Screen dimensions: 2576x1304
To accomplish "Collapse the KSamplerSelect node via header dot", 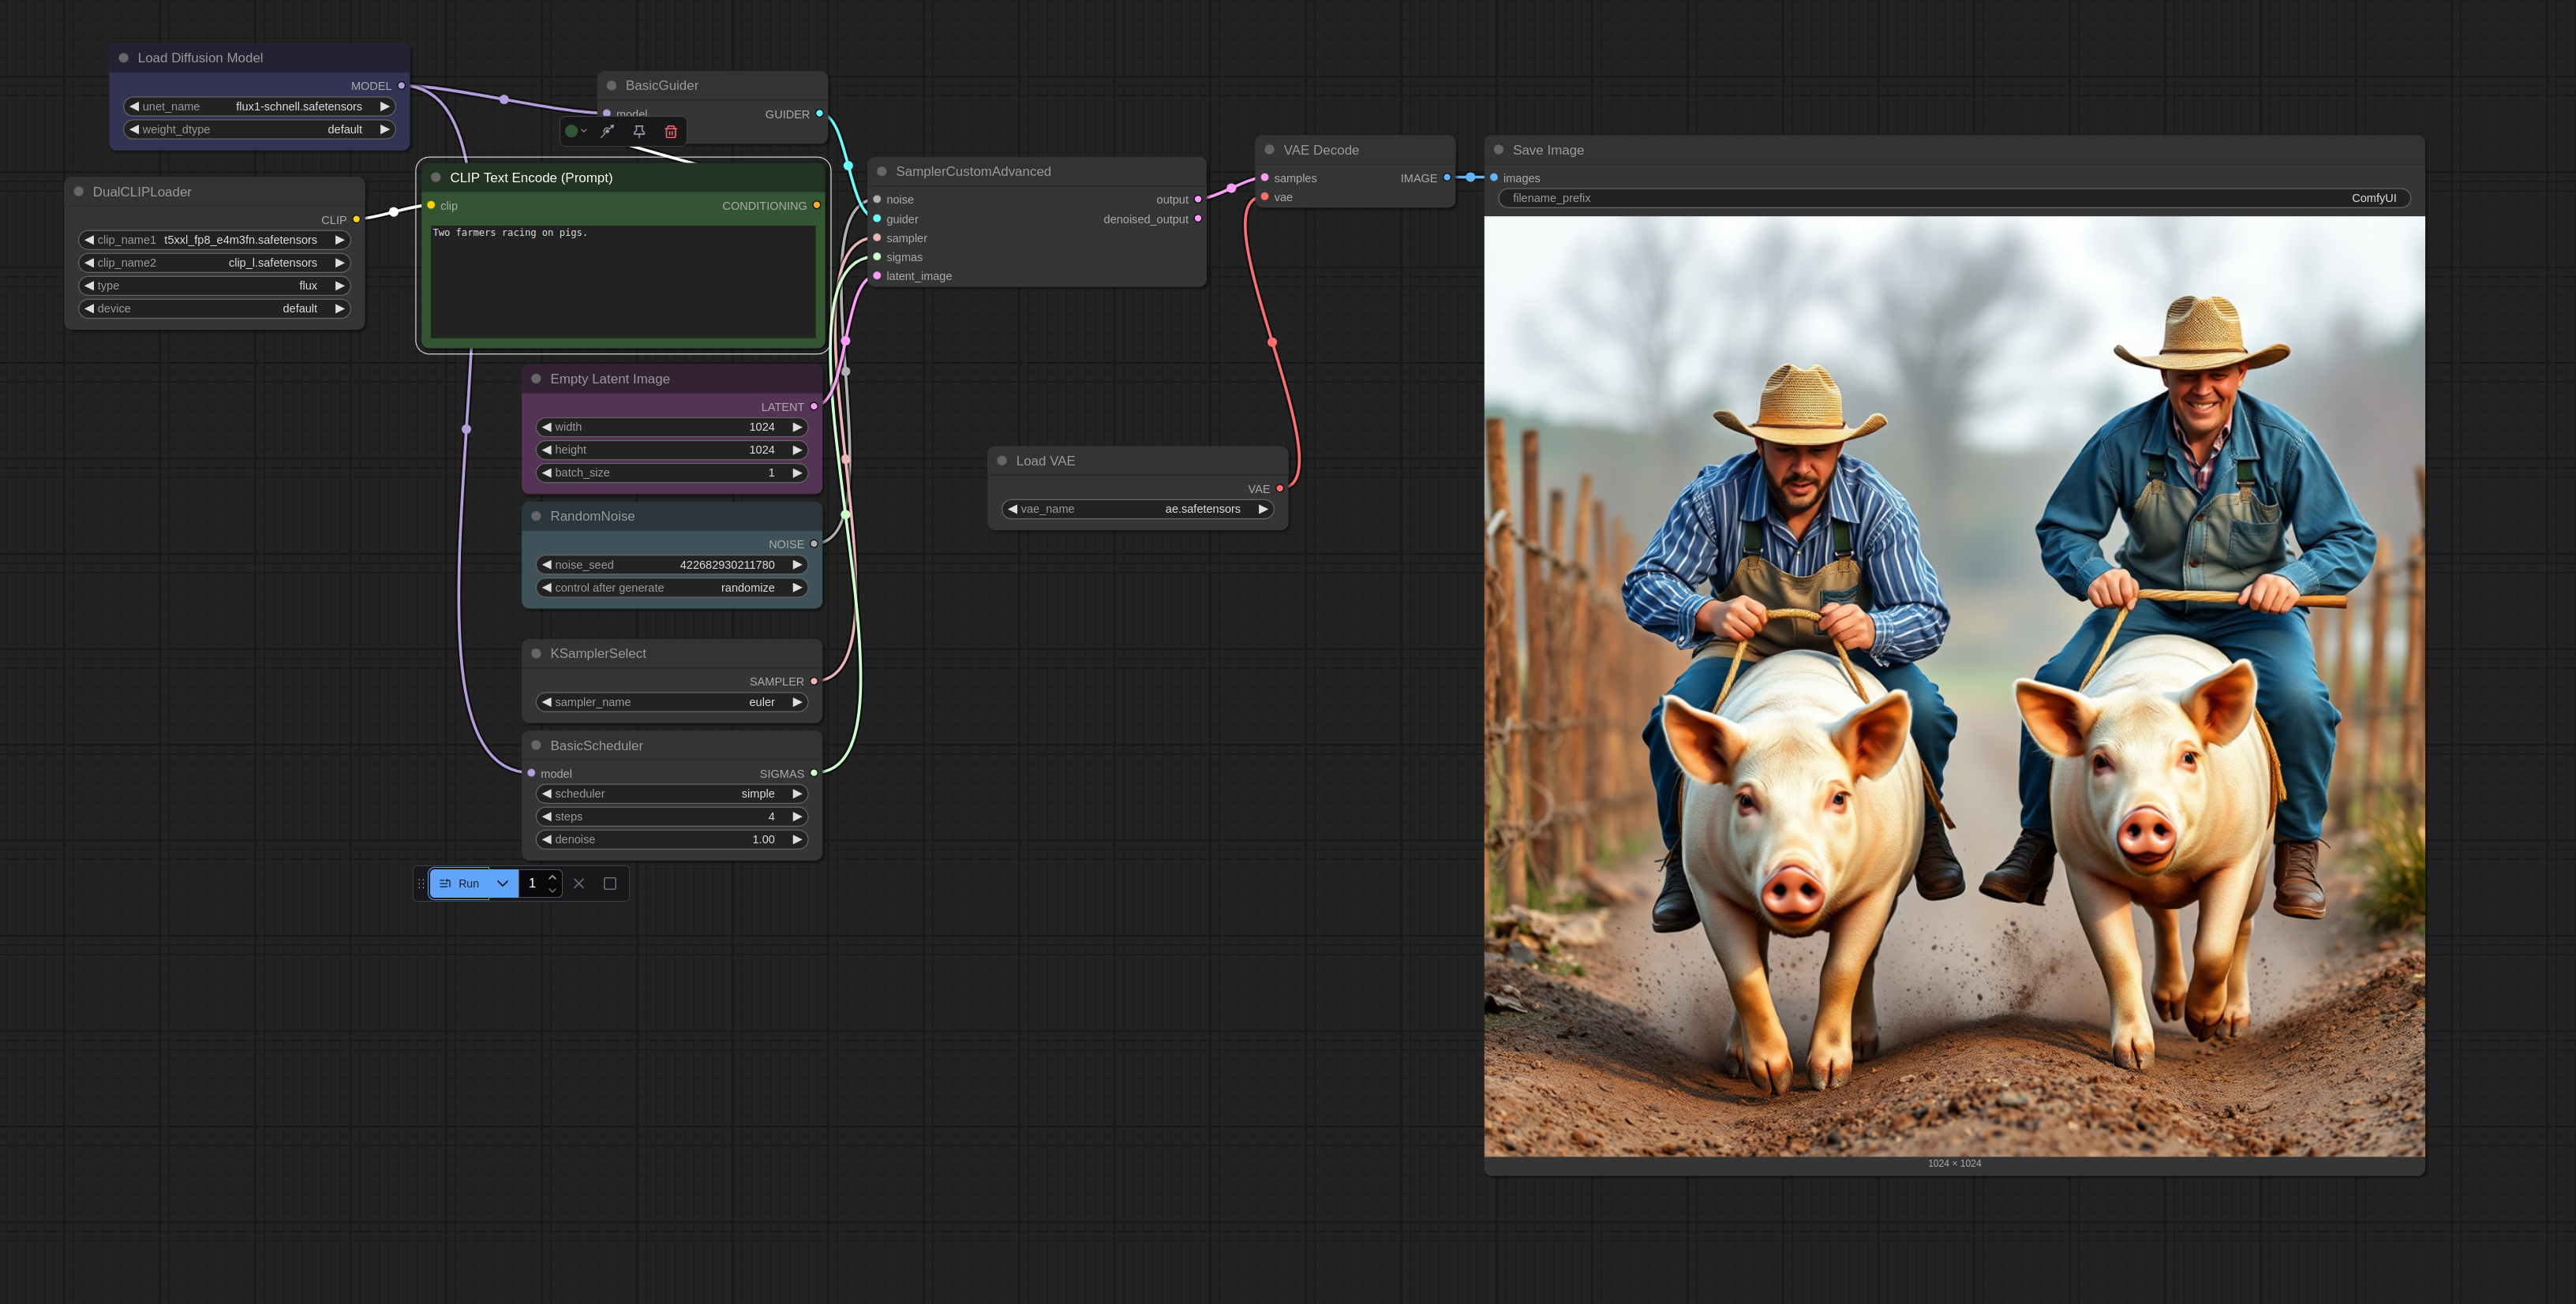I will 536,653.
